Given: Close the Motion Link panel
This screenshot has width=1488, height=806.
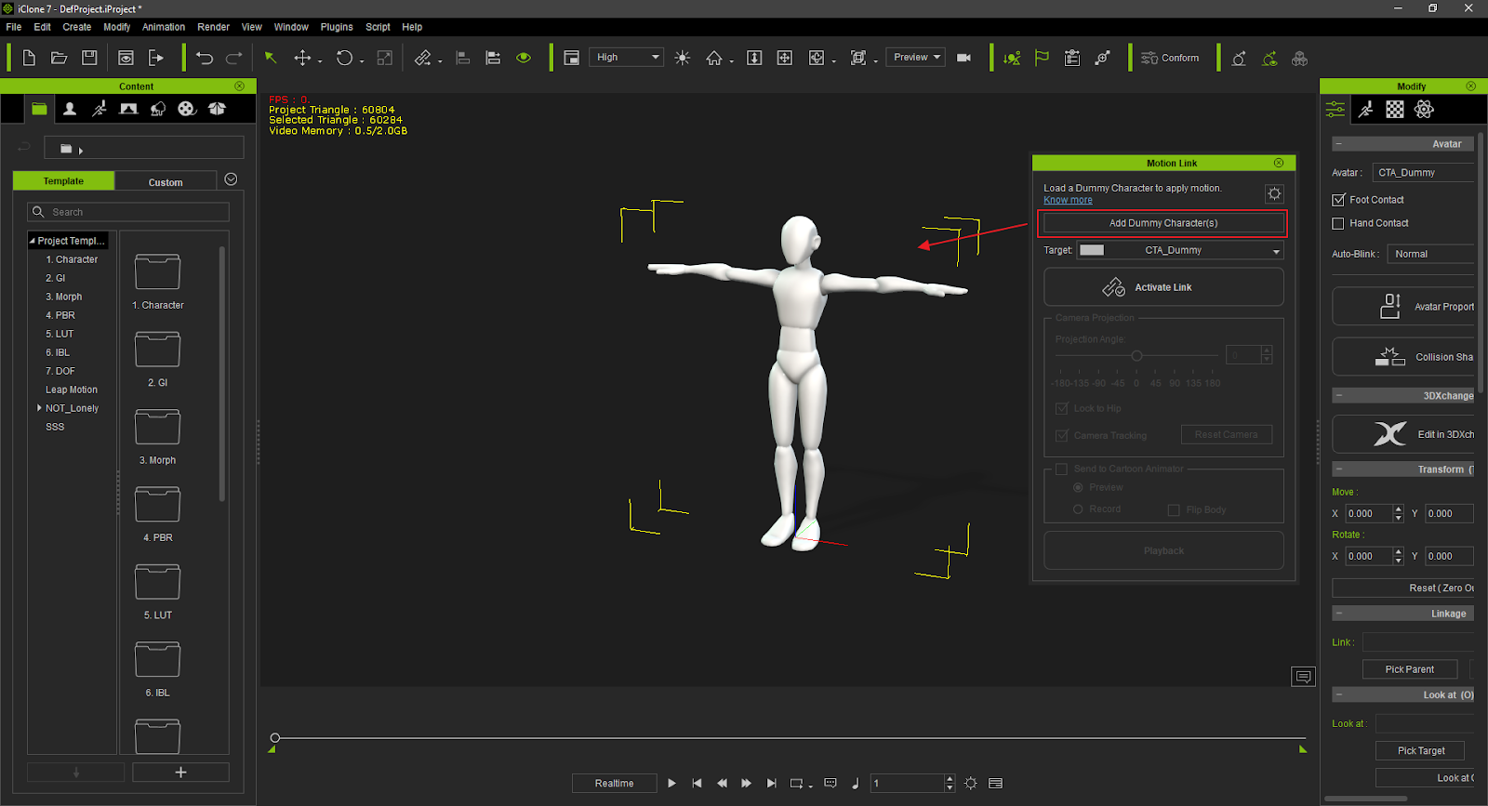Looking at the screenshot, I should tap(1279, 163).
